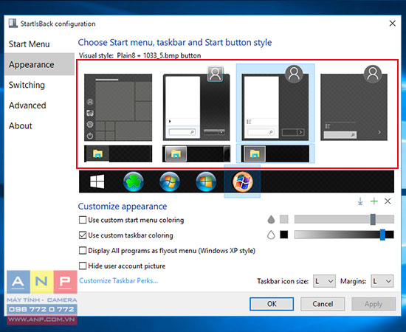This screenshot has width=406, height=332.
Task: Choose the orange Windows orb start button
Action: click(x=242, y=181)
